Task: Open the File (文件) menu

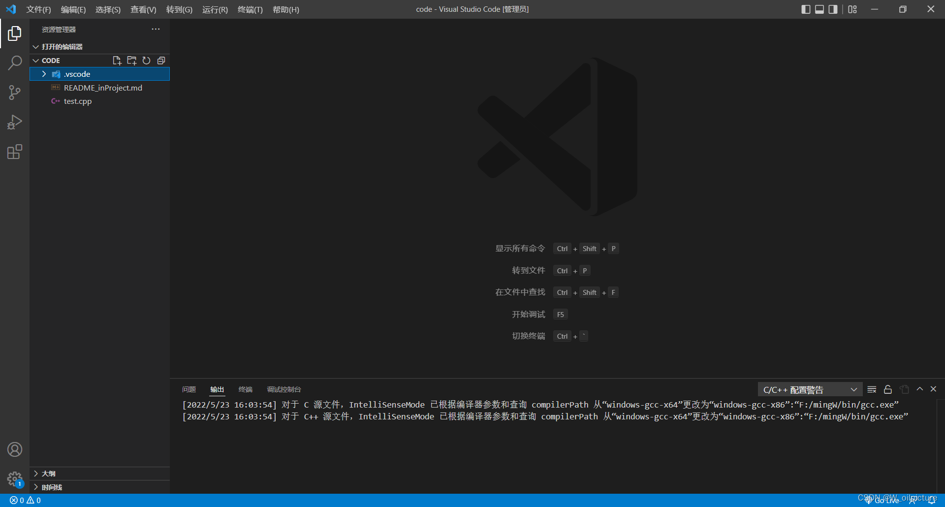Action: (x=38, y=9)
